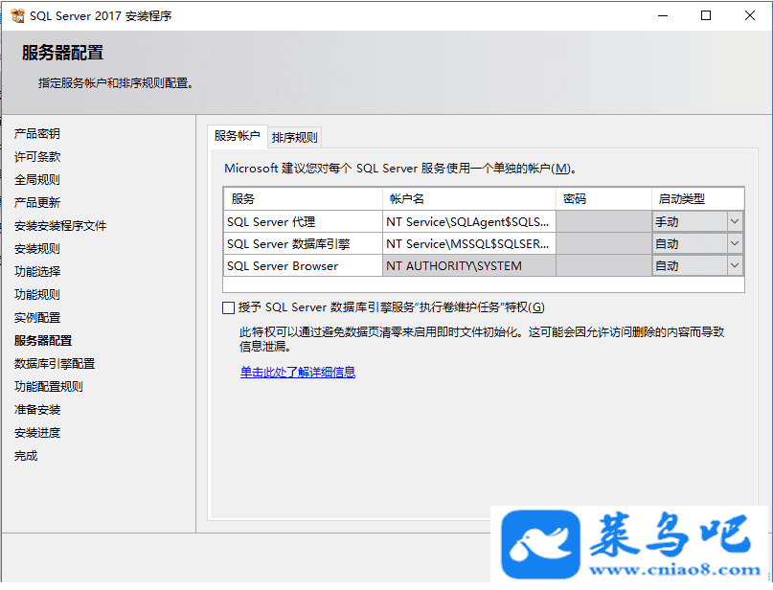
Task: Click the 密码 column header
Action: pyautogui.click(x=603, y=199)
